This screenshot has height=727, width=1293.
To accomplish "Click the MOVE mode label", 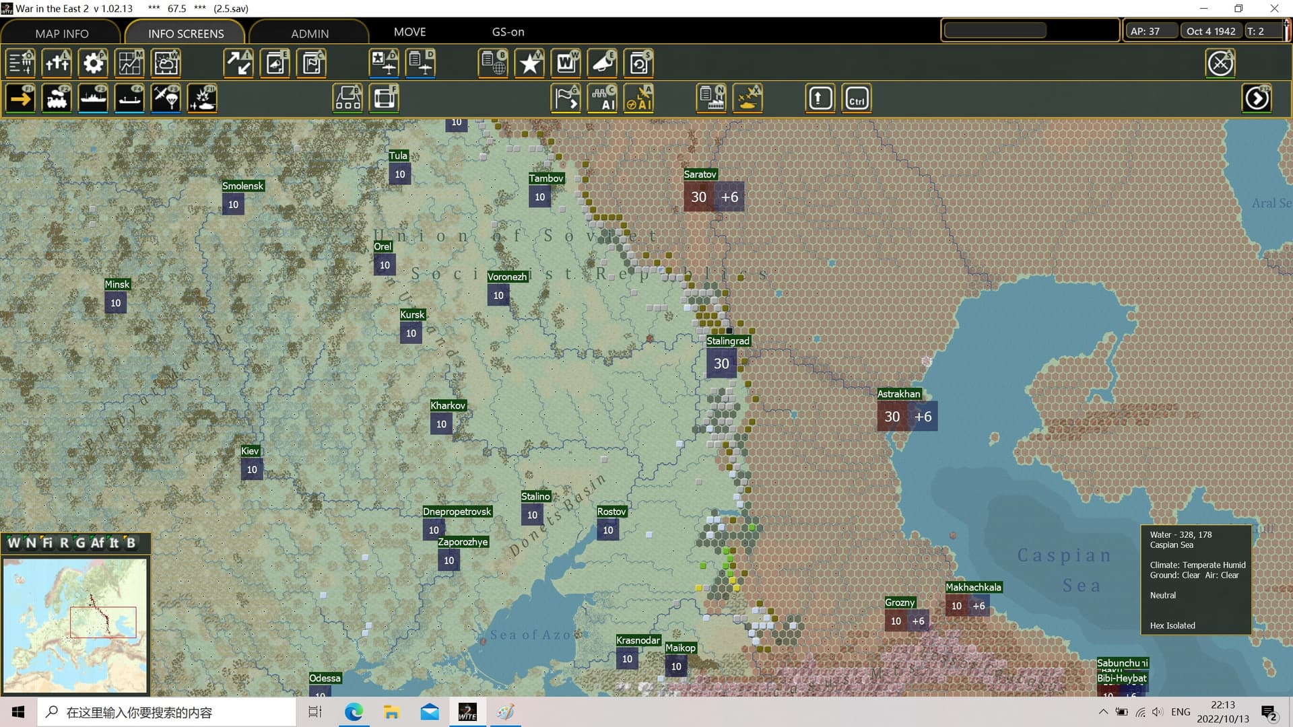I will (x=409, y=32).
